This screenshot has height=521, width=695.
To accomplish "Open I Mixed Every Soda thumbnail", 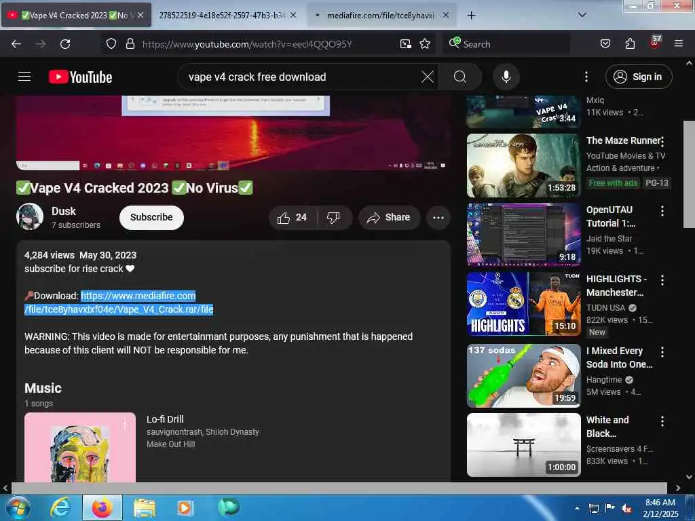I will click(x=523, y=376).
